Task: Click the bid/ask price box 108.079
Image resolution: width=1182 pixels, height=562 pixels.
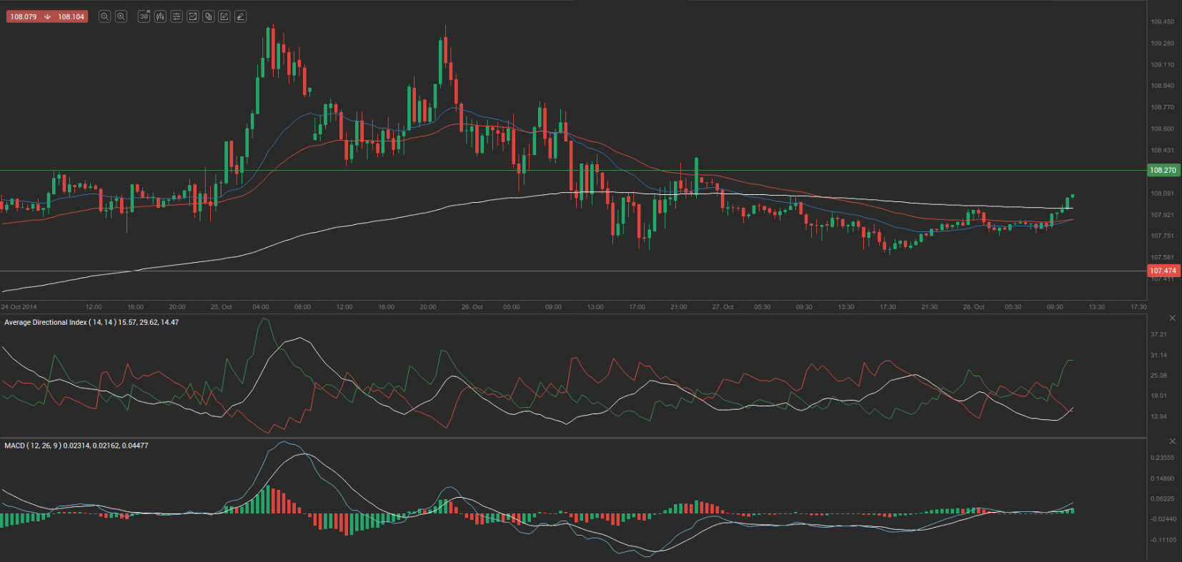Action: [24, 16]
